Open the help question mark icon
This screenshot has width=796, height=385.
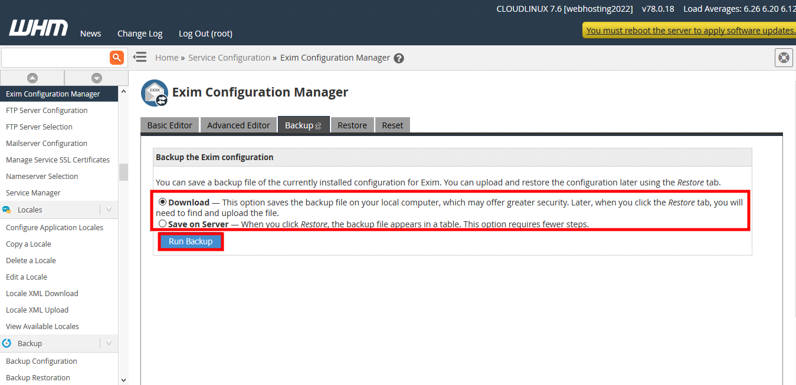pos(399,58)
